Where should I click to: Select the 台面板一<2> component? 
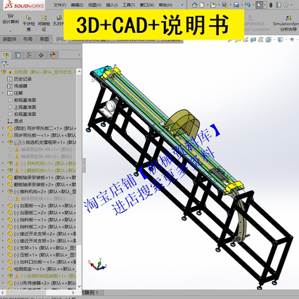pyautogui.click(x=42, y=206)
